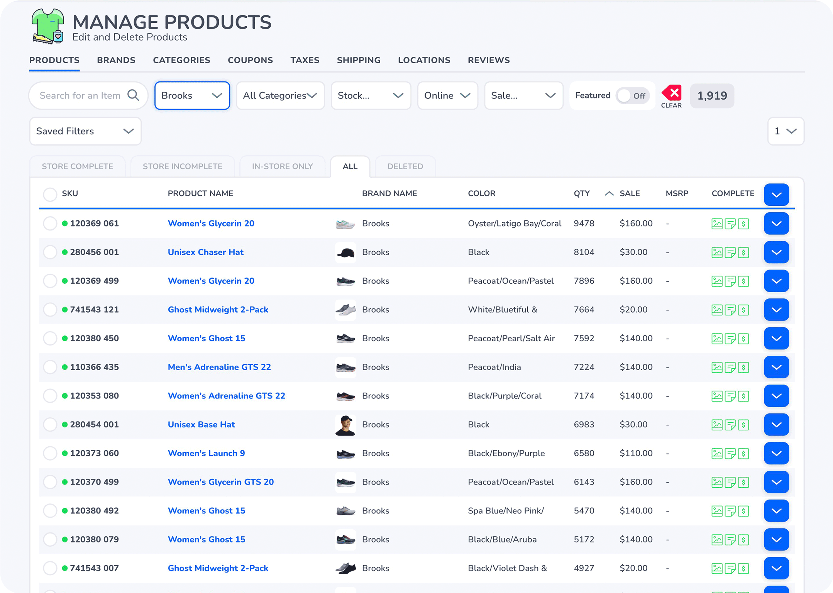Image resolution: width=833 pixels, height=593 pixels.
Task: Click the search magnifier icon
Action: click(x=133, y=95)
